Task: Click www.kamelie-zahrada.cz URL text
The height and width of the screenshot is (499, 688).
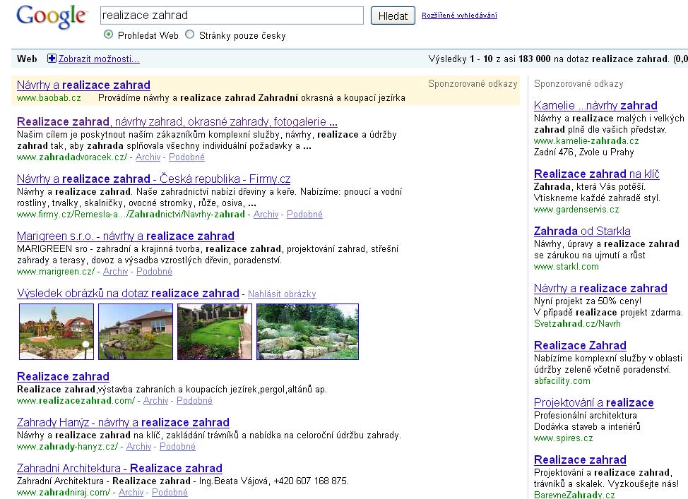Action: (586, 140)
